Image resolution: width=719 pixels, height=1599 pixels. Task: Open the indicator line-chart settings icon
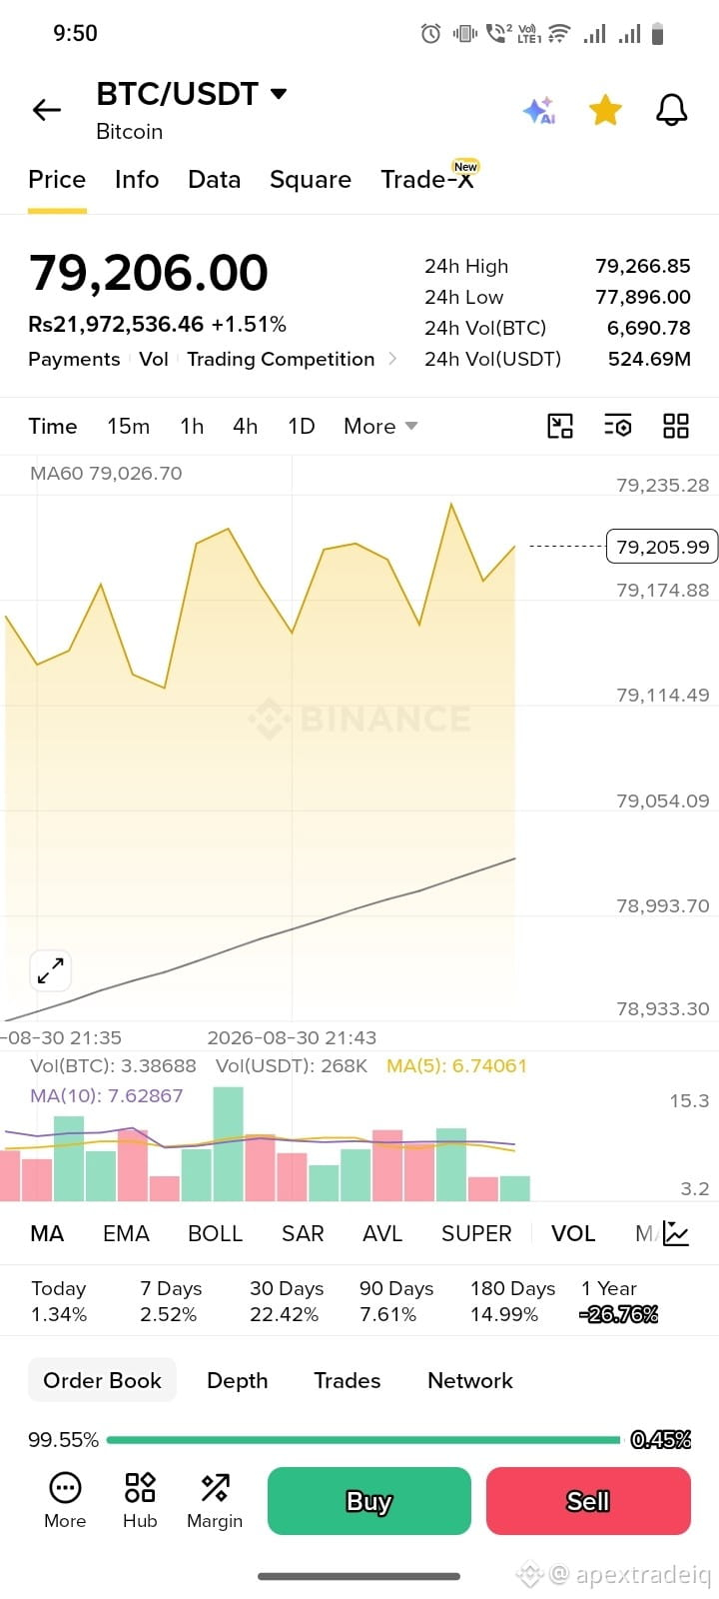point(676,1233)
